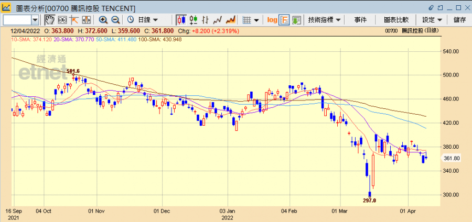This screenshot has height=222, width=472.
Task: Expand the stock code combo box
Action: (35, 20)
